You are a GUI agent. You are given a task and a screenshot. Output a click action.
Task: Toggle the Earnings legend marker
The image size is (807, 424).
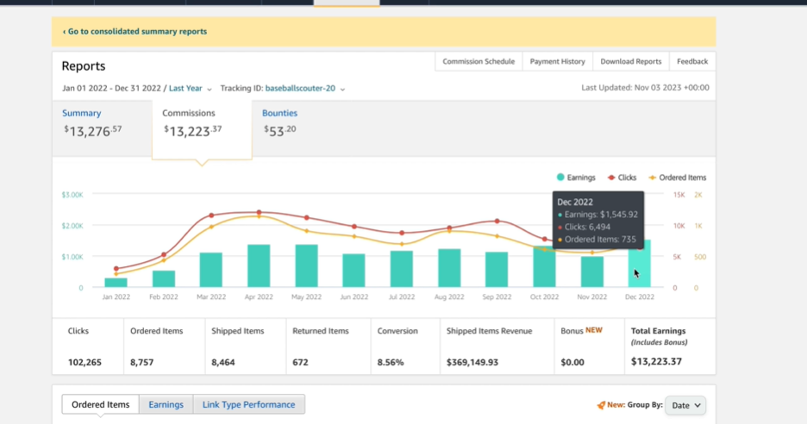click(x=560, y=178)
